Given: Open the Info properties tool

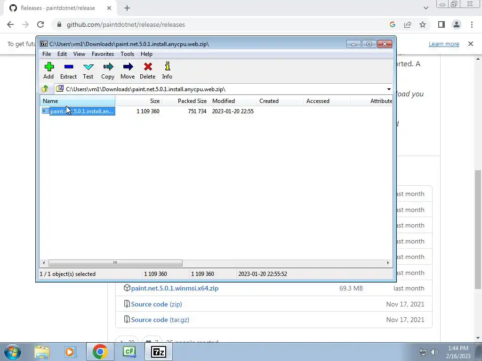Looking at the screenshot, I should 167,71.
